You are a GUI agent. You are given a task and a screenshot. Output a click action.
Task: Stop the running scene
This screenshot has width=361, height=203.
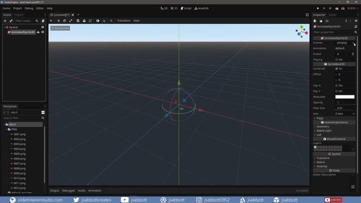330,8
